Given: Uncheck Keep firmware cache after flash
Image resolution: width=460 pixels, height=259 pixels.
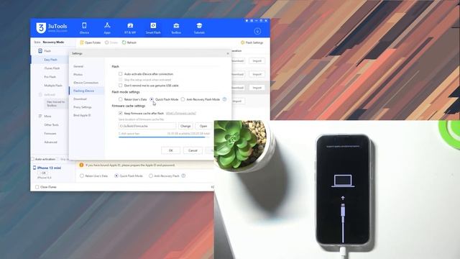Looking at the screenshot, I should 120,113.
